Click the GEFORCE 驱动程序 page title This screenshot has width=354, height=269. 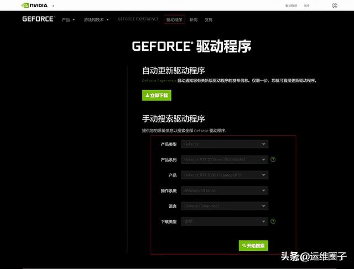(x=191, y=46)
